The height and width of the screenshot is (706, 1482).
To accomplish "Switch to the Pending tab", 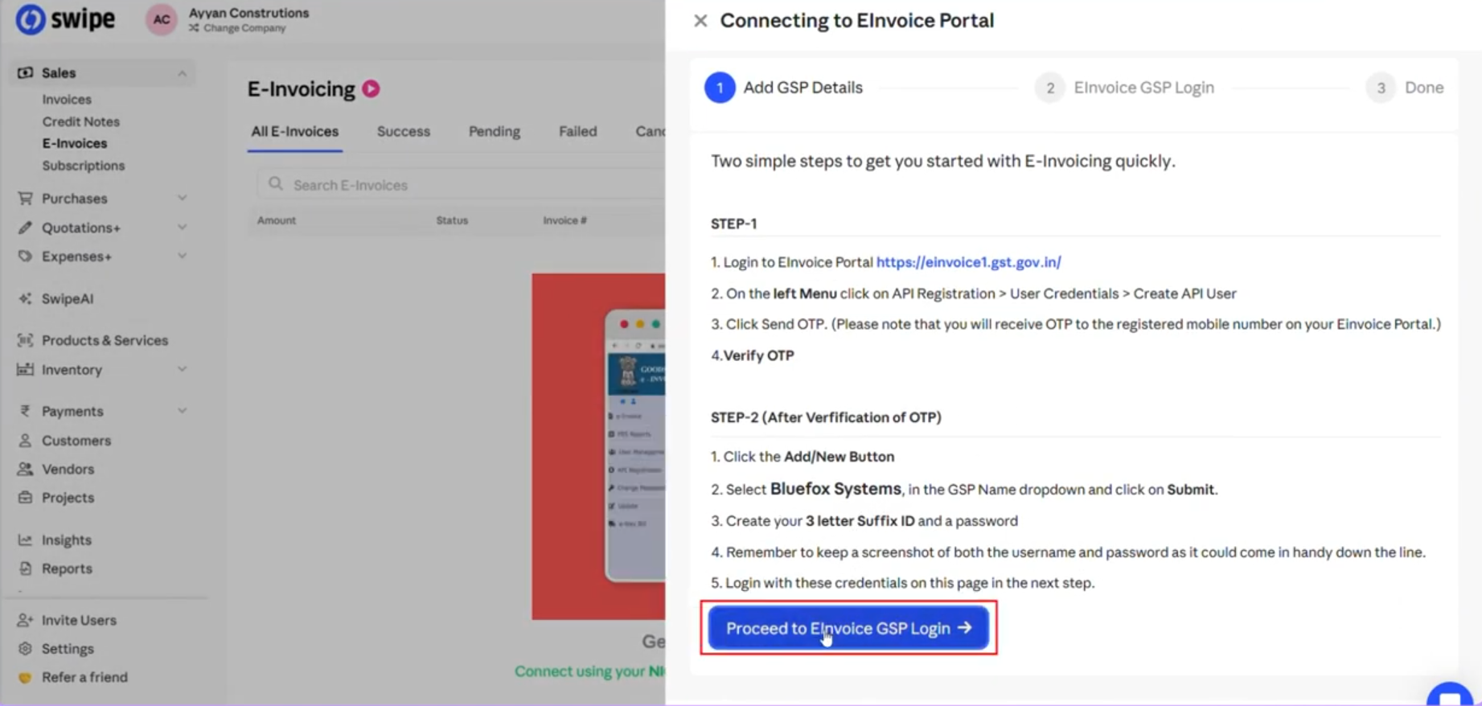I will point(495,131).
